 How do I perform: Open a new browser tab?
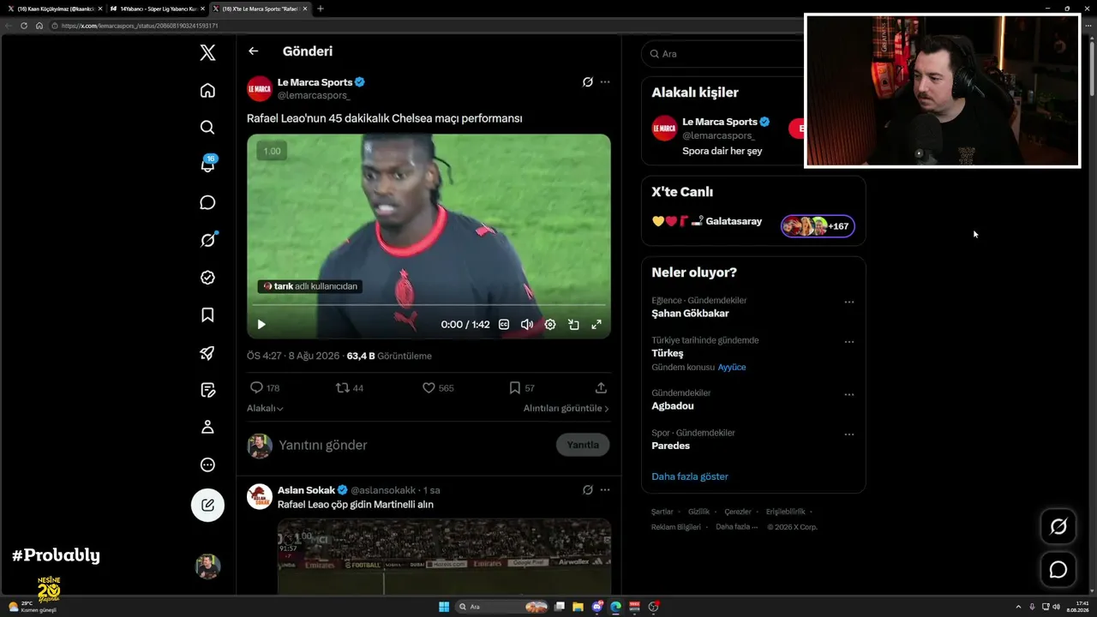coord(321,9)
